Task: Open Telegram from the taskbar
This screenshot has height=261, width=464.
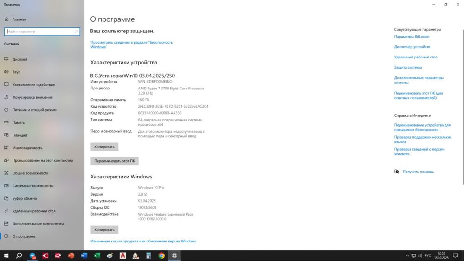Action: [32, 255]
